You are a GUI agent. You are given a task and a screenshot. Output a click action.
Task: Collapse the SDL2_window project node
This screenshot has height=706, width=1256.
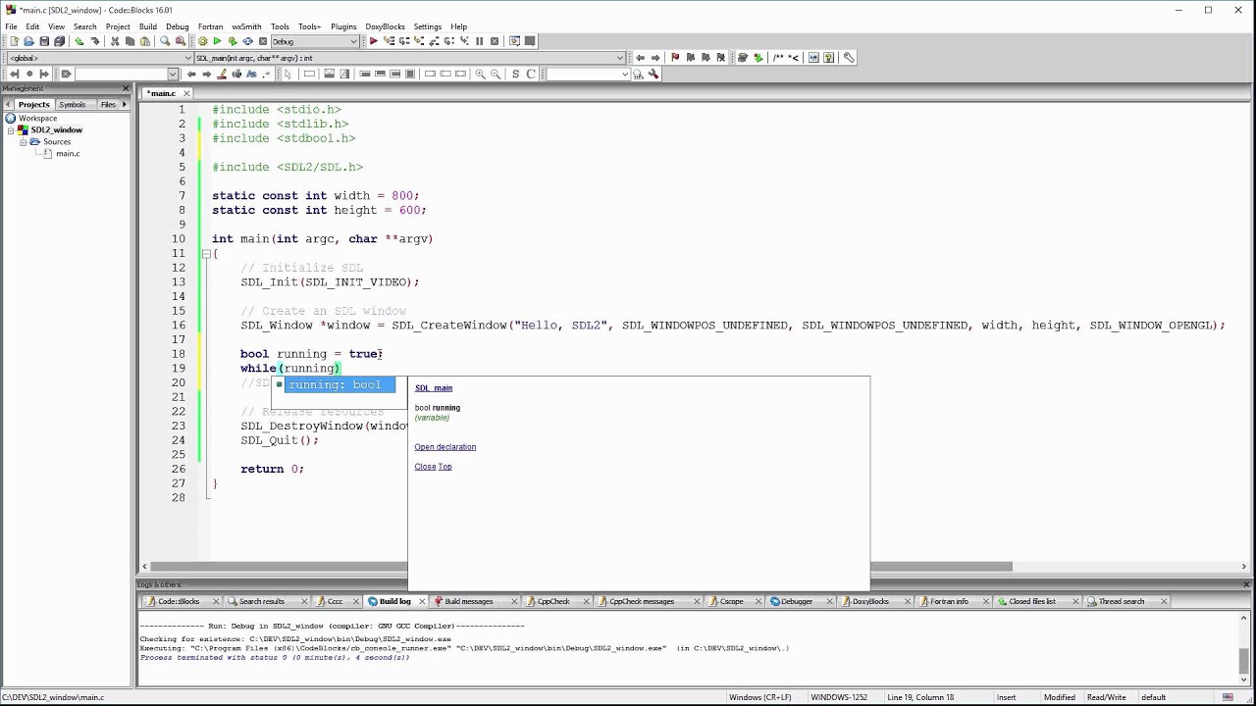(11, 129)
